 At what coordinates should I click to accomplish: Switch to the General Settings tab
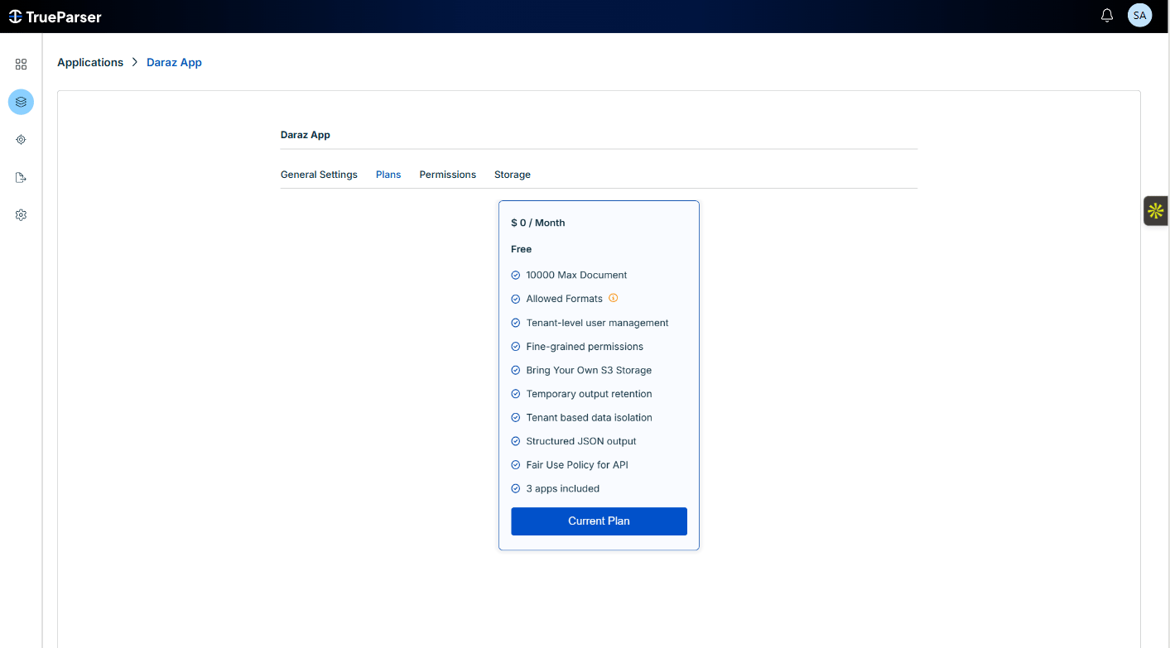click(x=319, y=175)
